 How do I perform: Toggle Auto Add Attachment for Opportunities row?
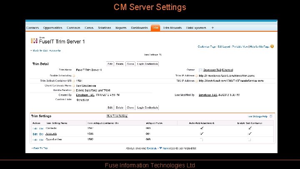coord(201,139)
